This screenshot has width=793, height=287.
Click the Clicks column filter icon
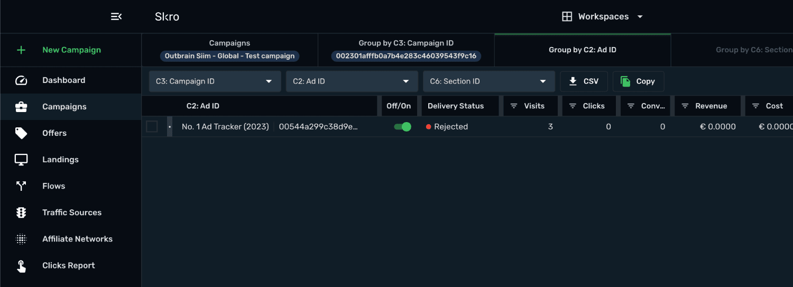(x=573, y=106)
